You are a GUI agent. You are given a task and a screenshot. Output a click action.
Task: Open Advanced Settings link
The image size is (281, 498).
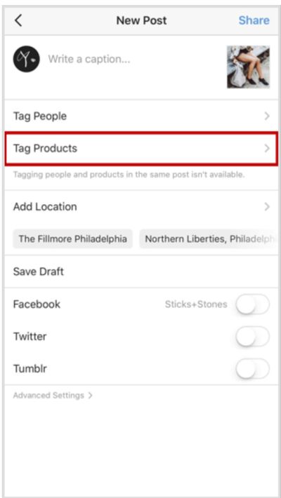[53, 396]
